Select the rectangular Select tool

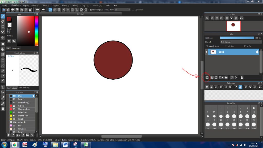3,60
